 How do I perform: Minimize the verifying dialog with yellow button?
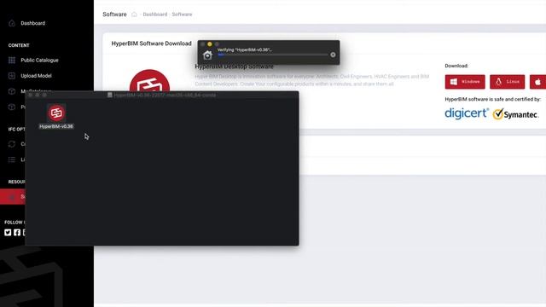210,44
